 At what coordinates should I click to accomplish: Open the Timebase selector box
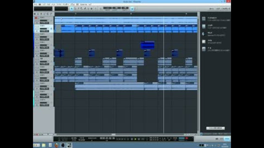point(117,8)
